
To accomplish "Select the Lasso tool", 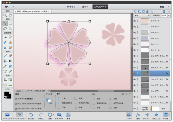I will coord(5,28).
